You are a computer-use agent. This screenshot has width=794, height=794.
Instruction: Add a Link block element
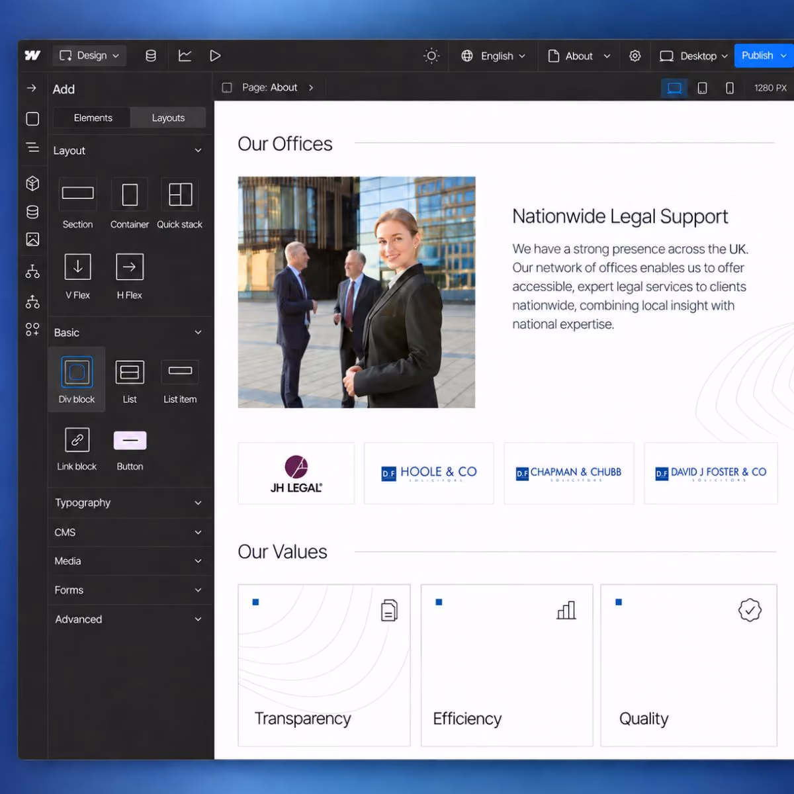(x=77, y=449)
